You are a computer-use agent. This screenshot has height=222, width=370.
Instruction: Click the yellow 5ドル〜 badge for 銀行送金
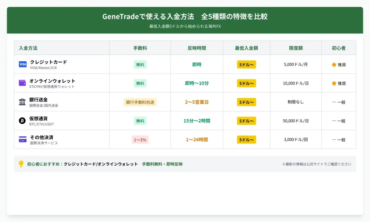coord(246,102)
